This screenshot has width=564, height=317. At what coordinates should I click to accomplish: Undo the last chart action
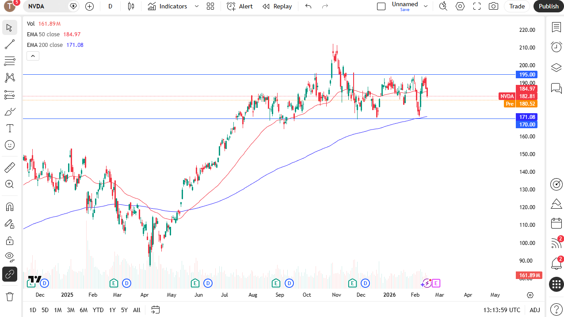coord(309,6)
